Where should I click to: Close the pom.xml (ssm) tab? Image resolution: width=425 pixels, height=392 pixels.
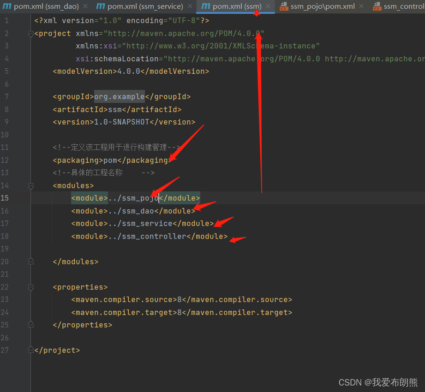tap(268, 6)
